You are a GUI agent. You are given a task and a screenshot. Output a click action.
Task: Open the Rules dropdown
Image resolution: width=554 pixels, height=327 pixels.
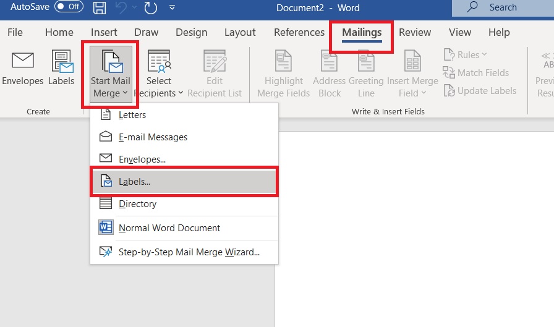pyautogui.click(x=466, y=55)
